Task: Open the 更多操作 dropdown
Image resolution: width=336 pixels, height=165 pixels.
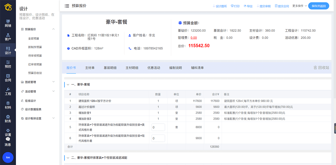Action: [x=299, y=6]
